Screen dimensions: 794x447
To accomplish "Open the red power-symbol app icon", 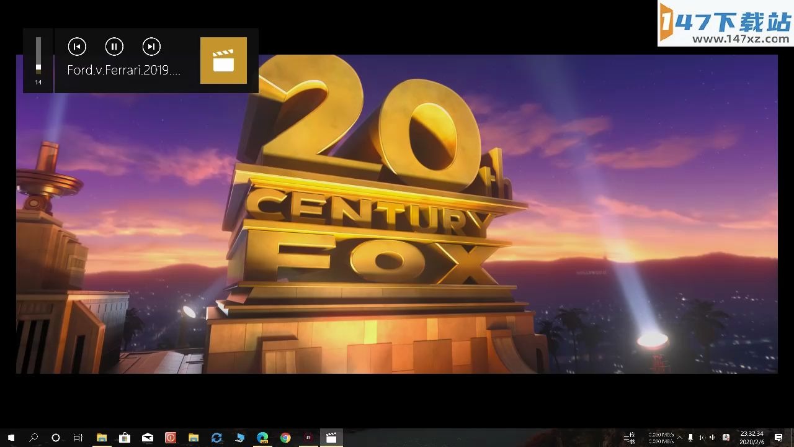I will [x=170, y=438].
